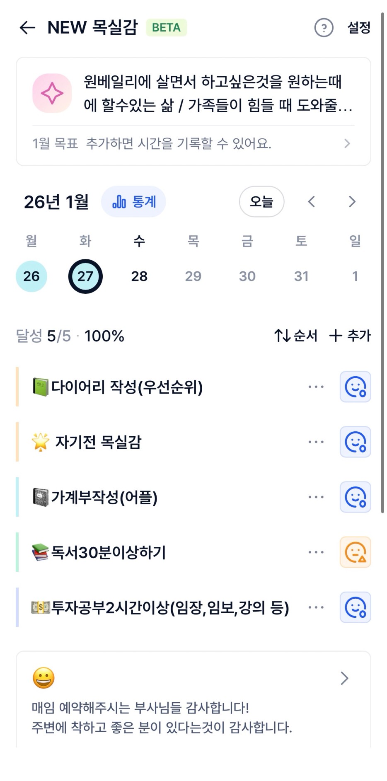The width and height of the screenshot is (387, 781).
Task: Open 설정 settings
Action: point(359,28)
